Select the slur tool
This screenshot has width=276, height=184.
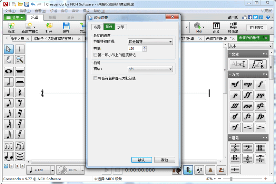click(x=20, y=157)
